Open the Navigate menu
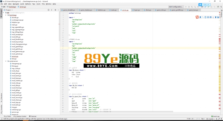 [x=16, y=4]
